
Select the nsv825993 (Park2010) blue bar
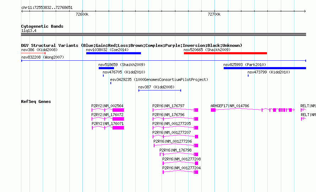pyautogui.click(x=265, y=68)
